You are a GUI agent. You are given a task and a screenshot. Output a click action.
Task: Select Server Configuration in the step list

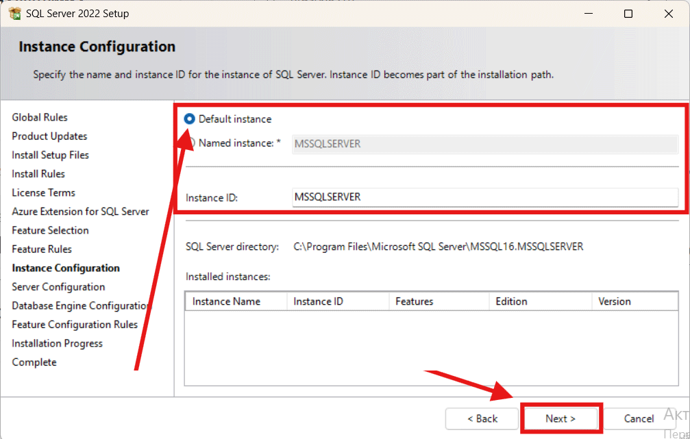click(x=58, y=287)
